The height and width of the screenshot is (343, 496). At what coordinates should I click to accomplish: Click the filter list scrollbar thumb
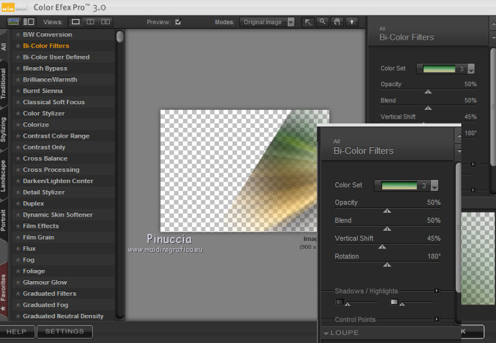(120, 37)
